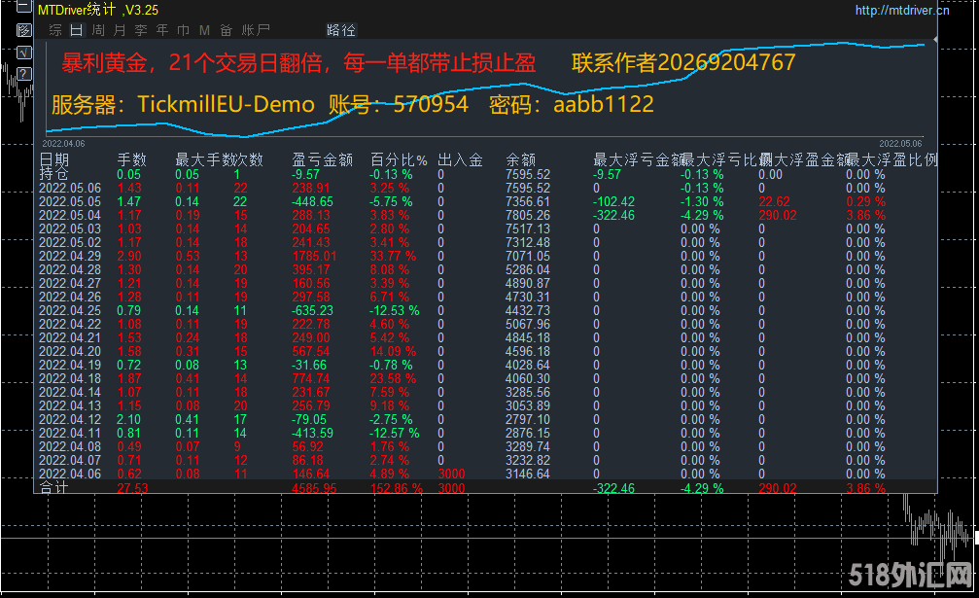Open the M tab
Viewport: 979px width, 598px height.
(204, 30)
